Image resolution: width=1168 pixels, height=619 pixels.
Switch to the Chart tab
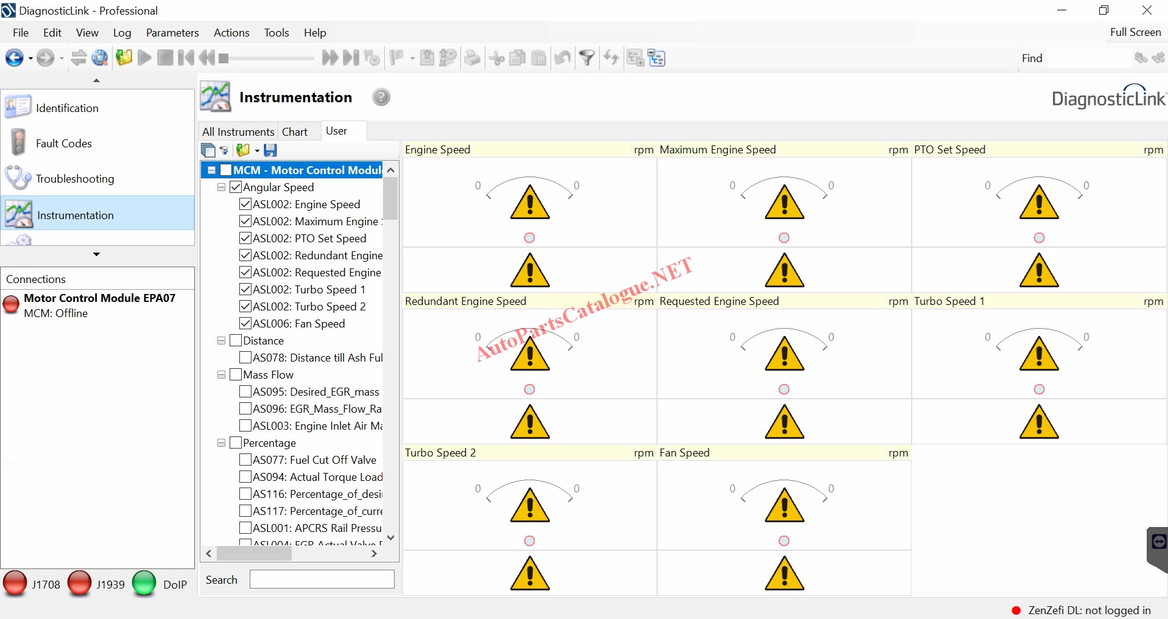(295, 131)
